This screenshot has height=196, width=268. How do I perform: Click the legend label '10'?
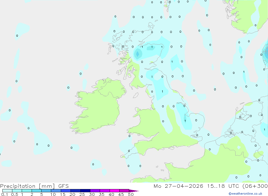53,194
